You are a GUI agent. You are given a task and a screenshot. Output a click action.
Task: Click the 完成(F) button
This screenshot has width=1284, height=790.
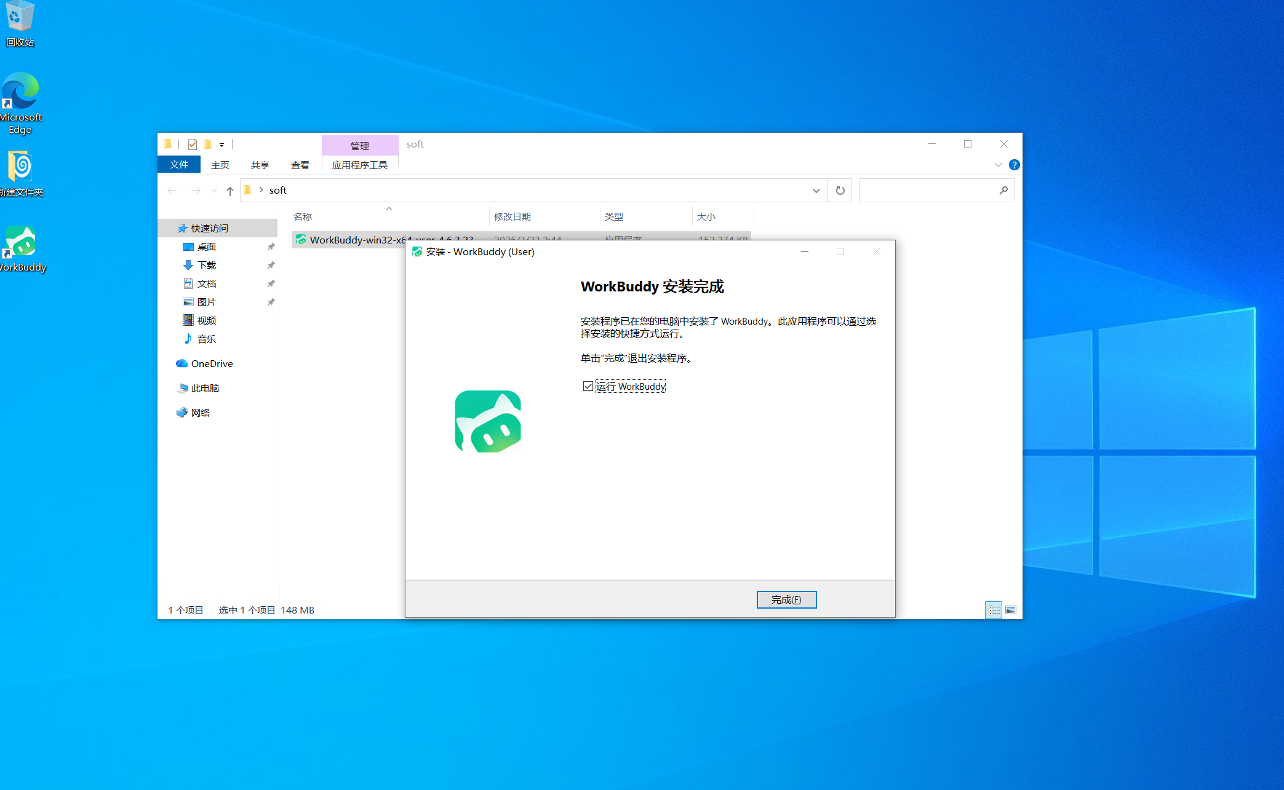tap(786, 599)
